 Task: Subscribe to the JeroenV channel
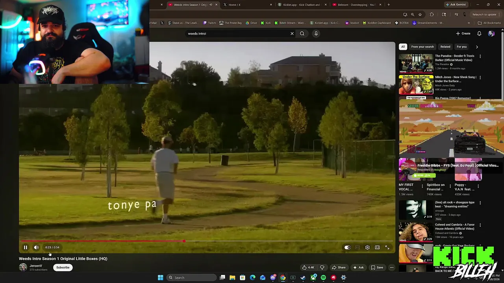(63, 267)
